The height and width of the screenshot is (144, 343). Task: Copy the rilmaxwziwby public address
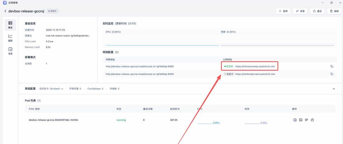[x=332, y=66]
